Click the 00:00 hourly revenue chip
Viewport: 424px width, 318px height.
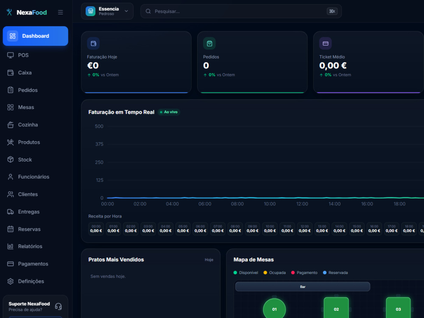96,229
